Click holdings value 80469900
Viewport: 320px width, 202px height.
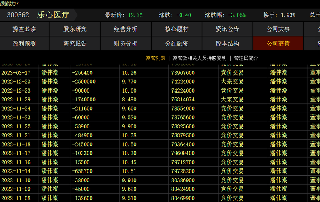tap(183, 198)
